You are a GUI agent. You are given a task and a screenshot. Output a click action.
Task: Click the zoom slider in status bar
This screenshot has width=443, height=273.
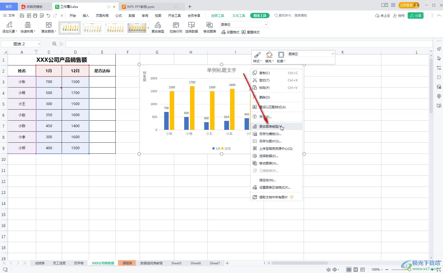pyautogui.click(x=410, y=270)
